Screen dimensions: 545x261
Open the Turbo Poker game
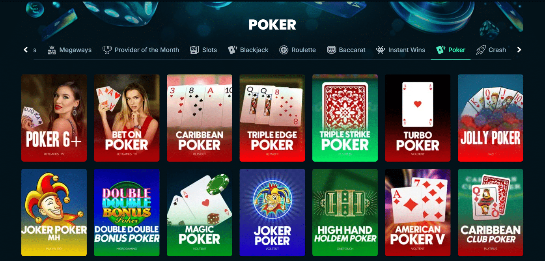coord(418,118)
